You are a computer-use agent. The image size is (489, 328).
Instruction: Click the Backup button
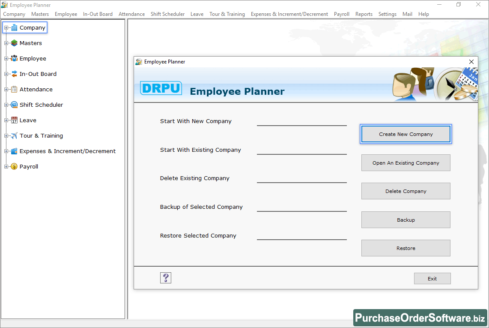[406, 220]
